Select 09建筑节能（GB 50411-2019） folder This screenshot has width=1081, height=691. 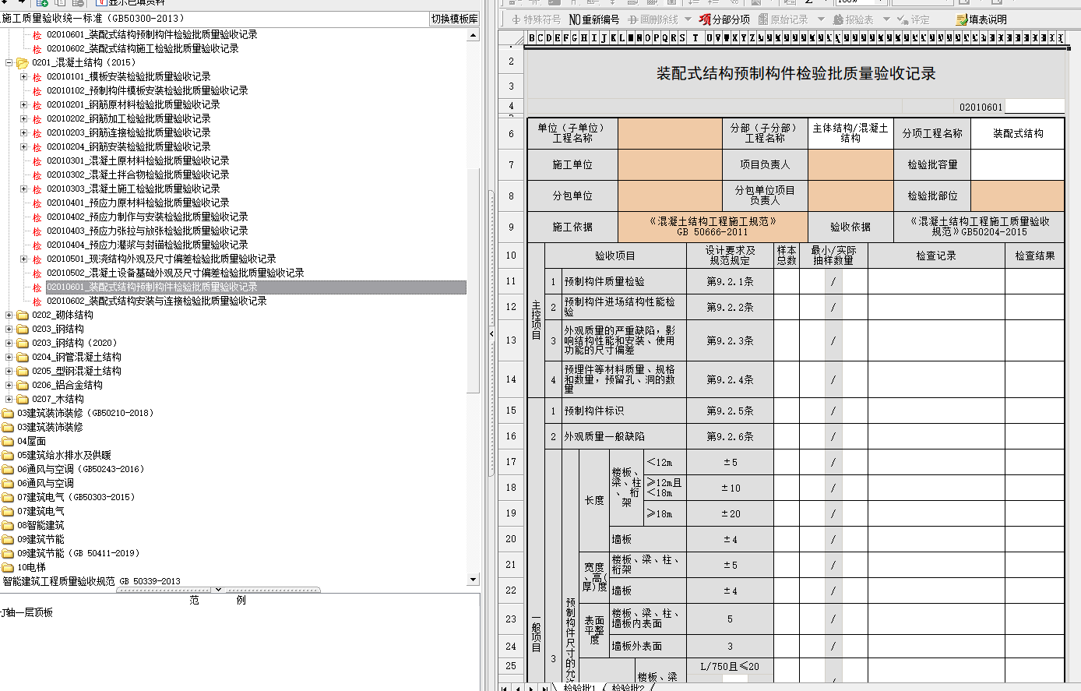click(79, 554)
